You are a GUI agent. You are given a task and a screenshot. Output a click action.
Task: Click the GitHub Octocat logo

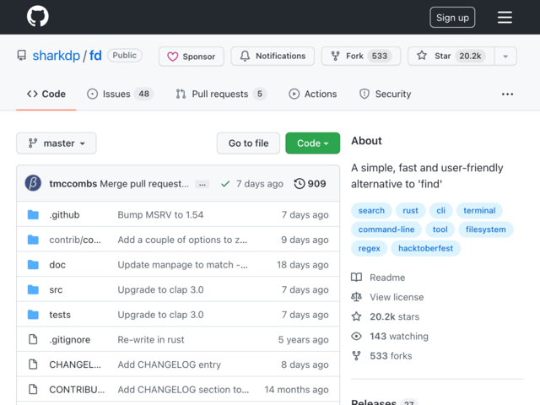(x=38, y=16)
